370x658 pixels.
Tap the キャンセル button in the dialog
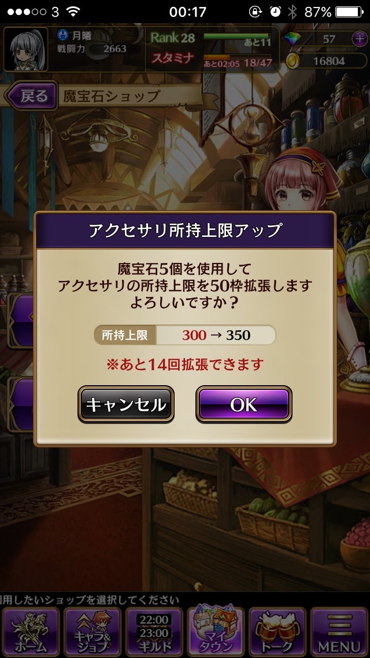point(126,404)
